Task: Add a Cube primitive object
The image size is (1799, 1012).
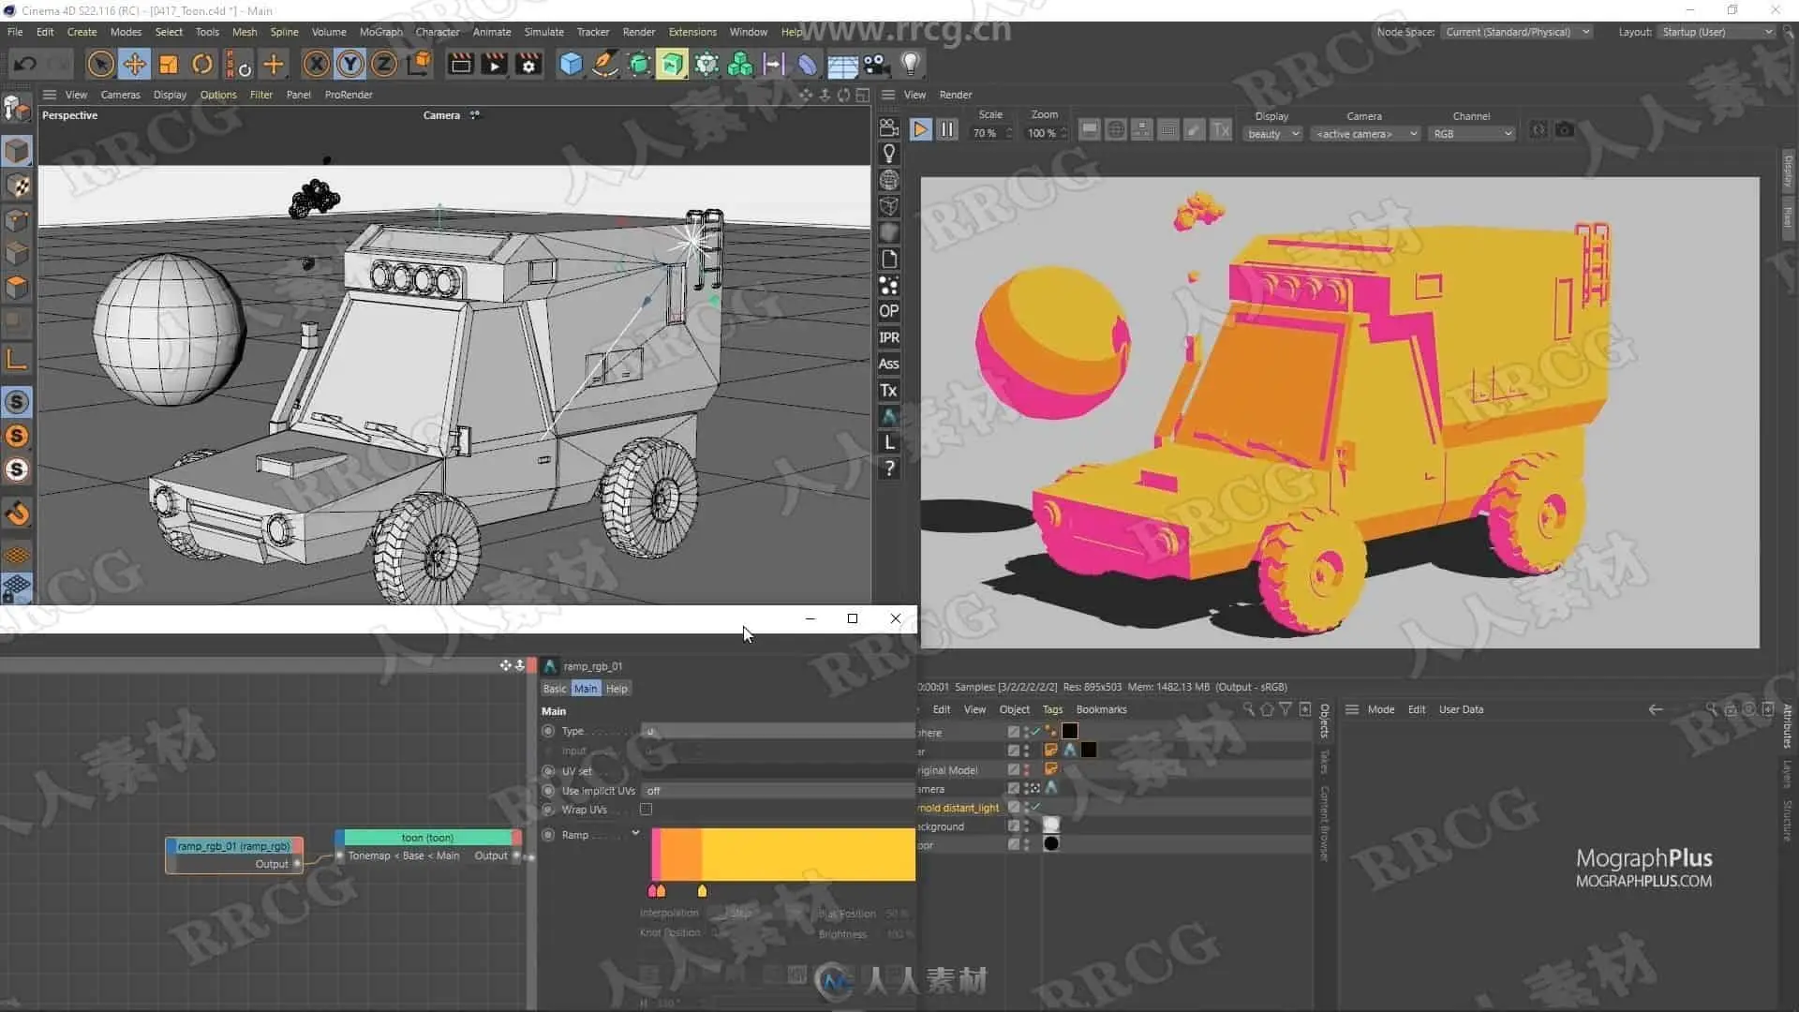Action: [571, 64]
